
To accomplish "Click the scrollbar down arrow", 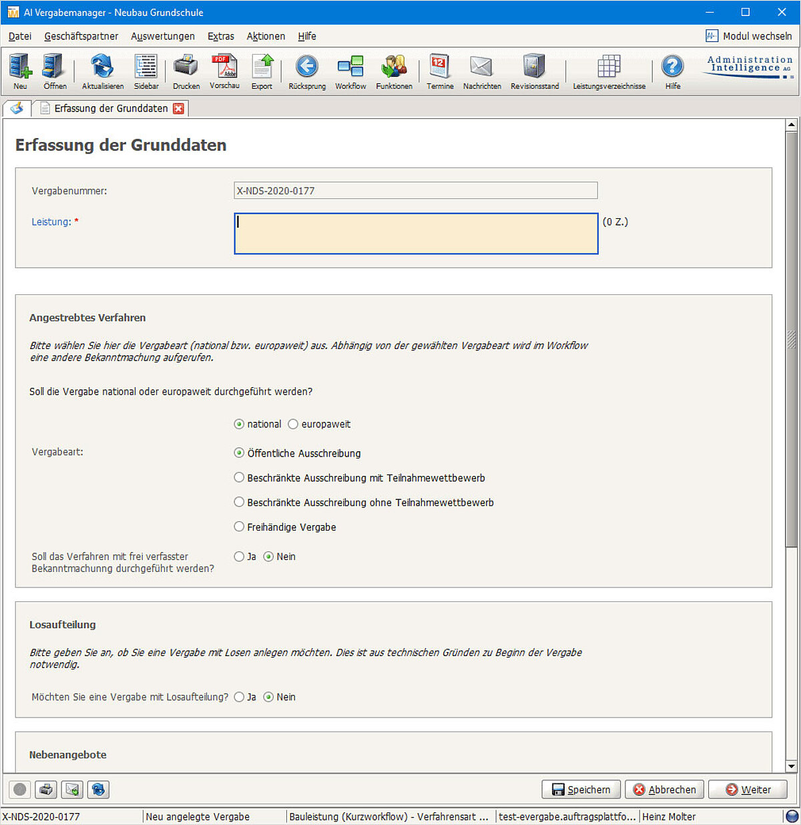I will [x=792, y=766].
